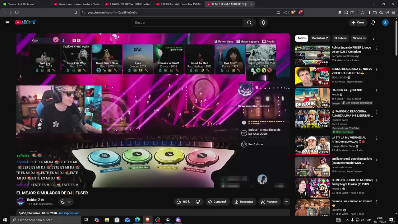Click the Descargar button
Viewport: 398px width, 224px height.
[x=244, y=202]
